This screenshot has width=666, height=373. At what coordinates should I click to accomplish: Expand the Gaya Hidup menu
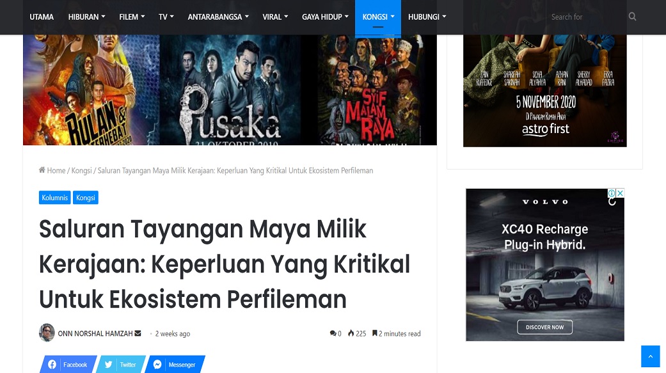pos(325,17)
